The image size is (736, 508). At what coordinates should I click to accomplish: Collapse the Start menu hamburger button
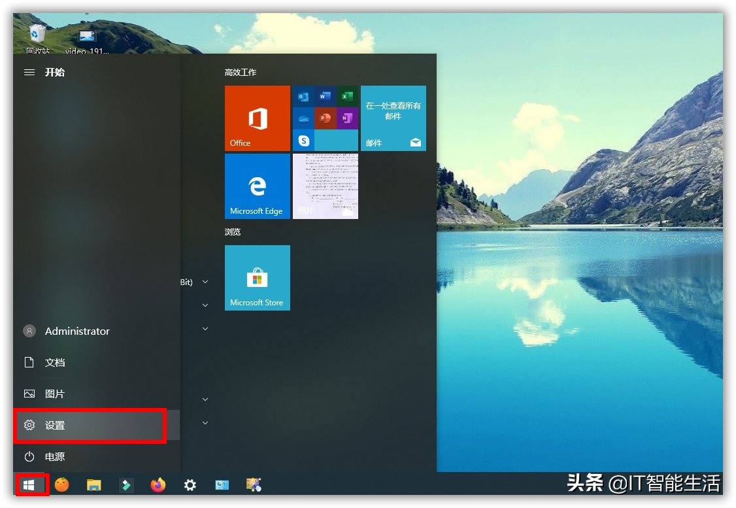[29, 73]
